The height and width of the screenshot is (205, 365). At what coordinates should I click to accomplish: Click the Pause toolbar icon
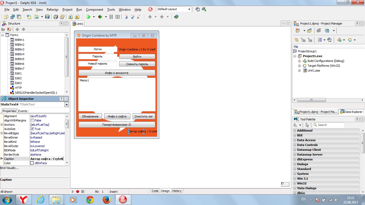pos(111,17)
